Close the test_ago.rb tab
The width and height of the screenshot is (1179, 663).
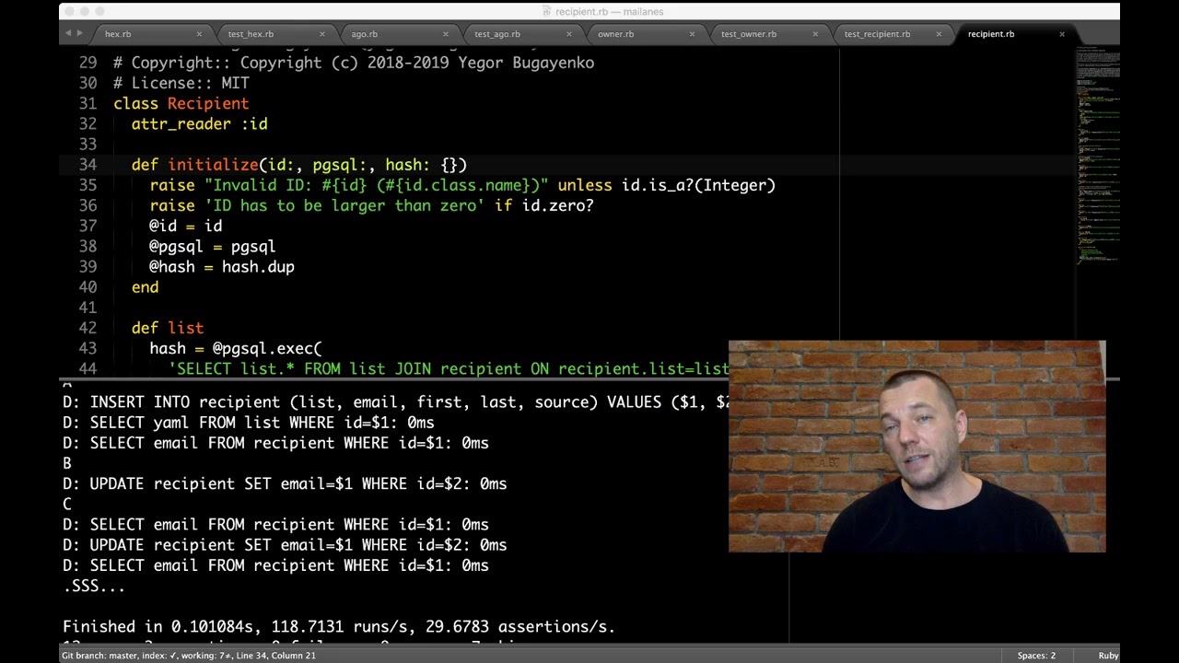[x=569, y=34]
